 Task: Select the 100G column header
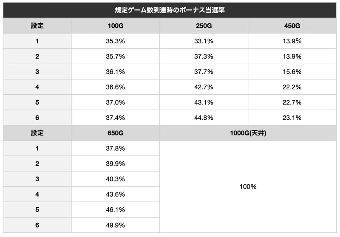(115, 26)
